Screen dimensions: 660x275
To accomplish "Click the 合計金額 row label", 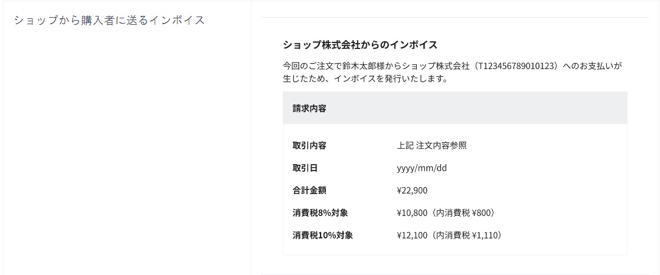I will [309, 190].
